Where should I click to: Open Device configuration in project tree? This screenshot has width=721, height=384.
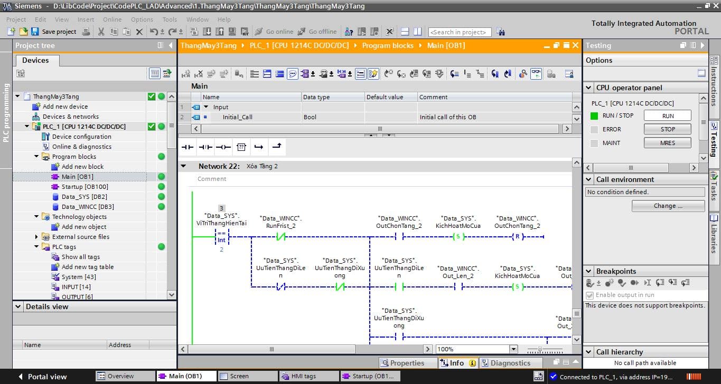[x=82, y=137]
